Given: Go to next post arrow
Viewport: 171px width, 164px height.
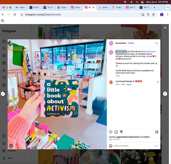Looking at the screenshot, I should point(165,94).
